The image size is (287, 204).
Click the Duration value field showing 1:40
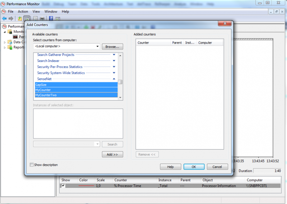(267, 171)
